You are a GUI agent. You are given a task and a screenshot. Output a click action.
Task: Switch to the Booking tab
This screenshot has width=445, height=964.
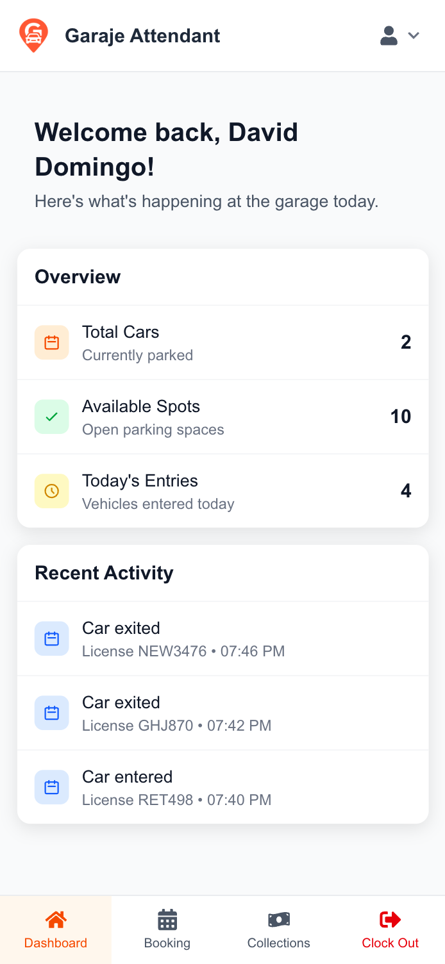167,929
